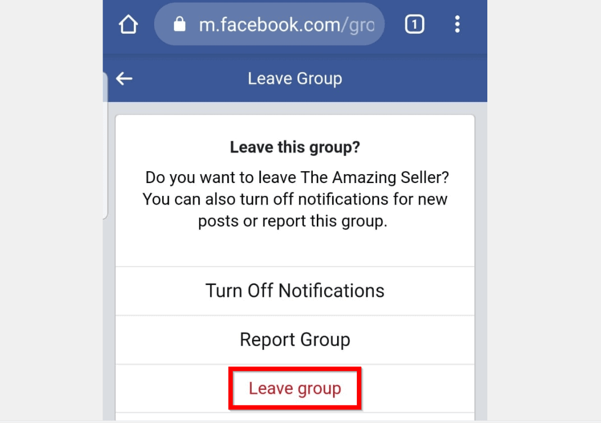Click the 'posts or report this group.' line

pos(293,221)
